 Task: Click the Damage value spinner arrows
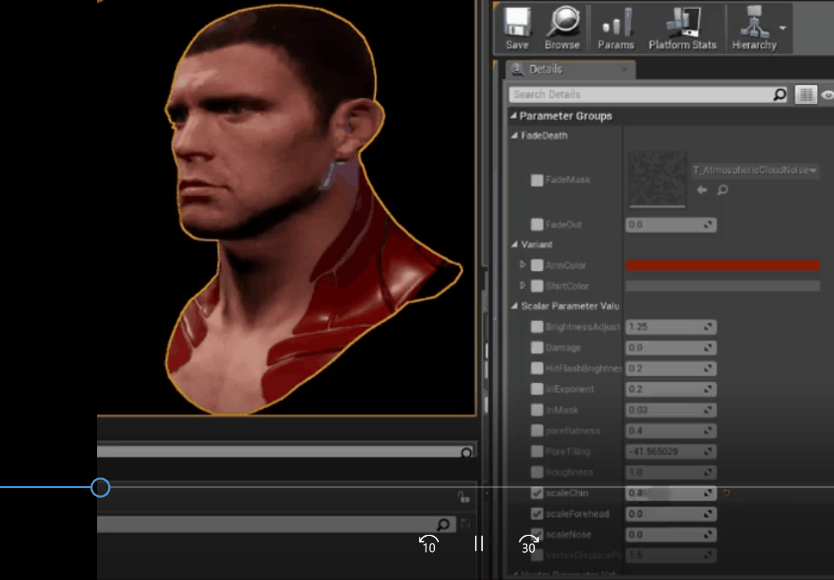click(709, 348)
